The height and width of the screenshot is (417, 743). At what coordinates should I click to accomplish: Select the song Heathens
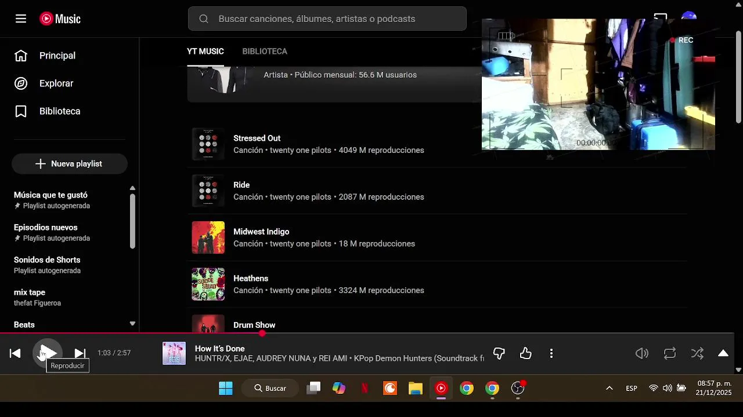coord(251,279)
